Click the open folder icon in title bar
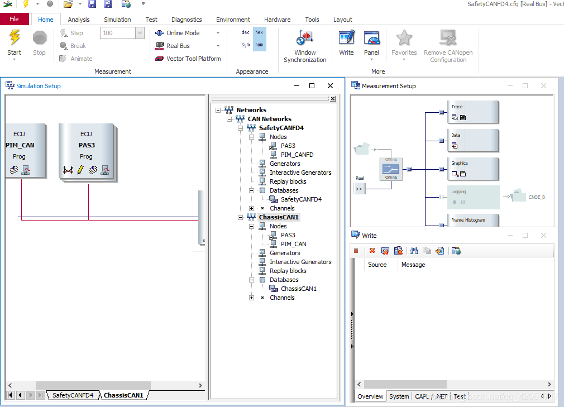This screenshot has width=564, height=407. point(68,4)
